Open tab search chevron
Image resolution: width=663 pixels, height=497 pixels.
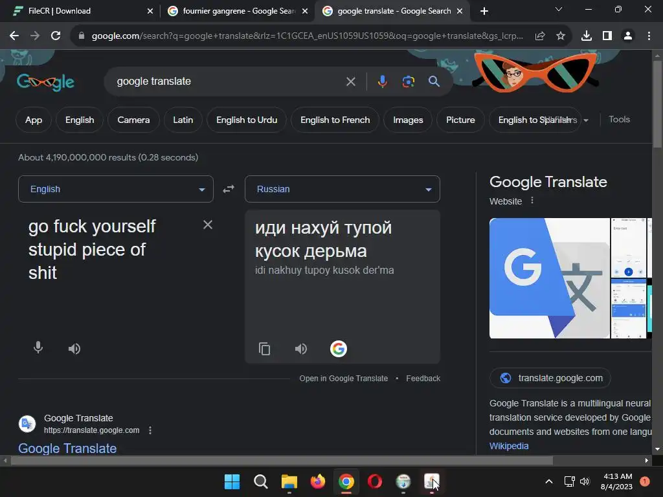(559, 9)
